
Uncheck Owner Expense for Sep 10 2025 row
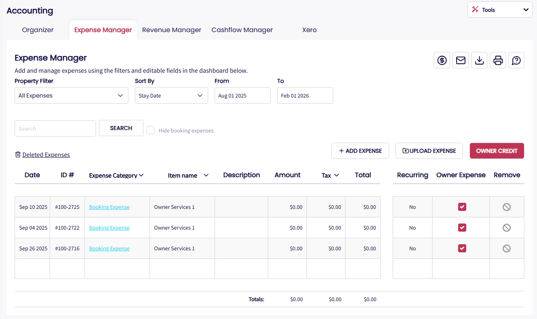[x=462, y=207]
